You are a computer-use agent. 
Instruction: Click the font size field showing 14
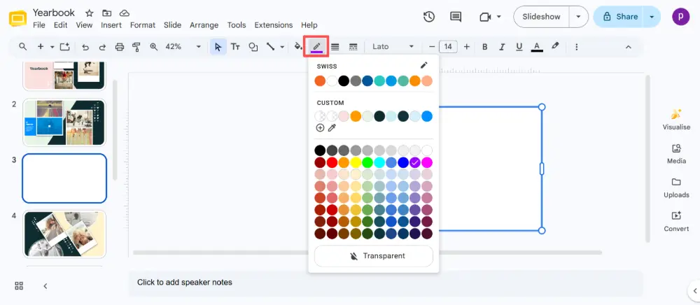tap(448, 46)
